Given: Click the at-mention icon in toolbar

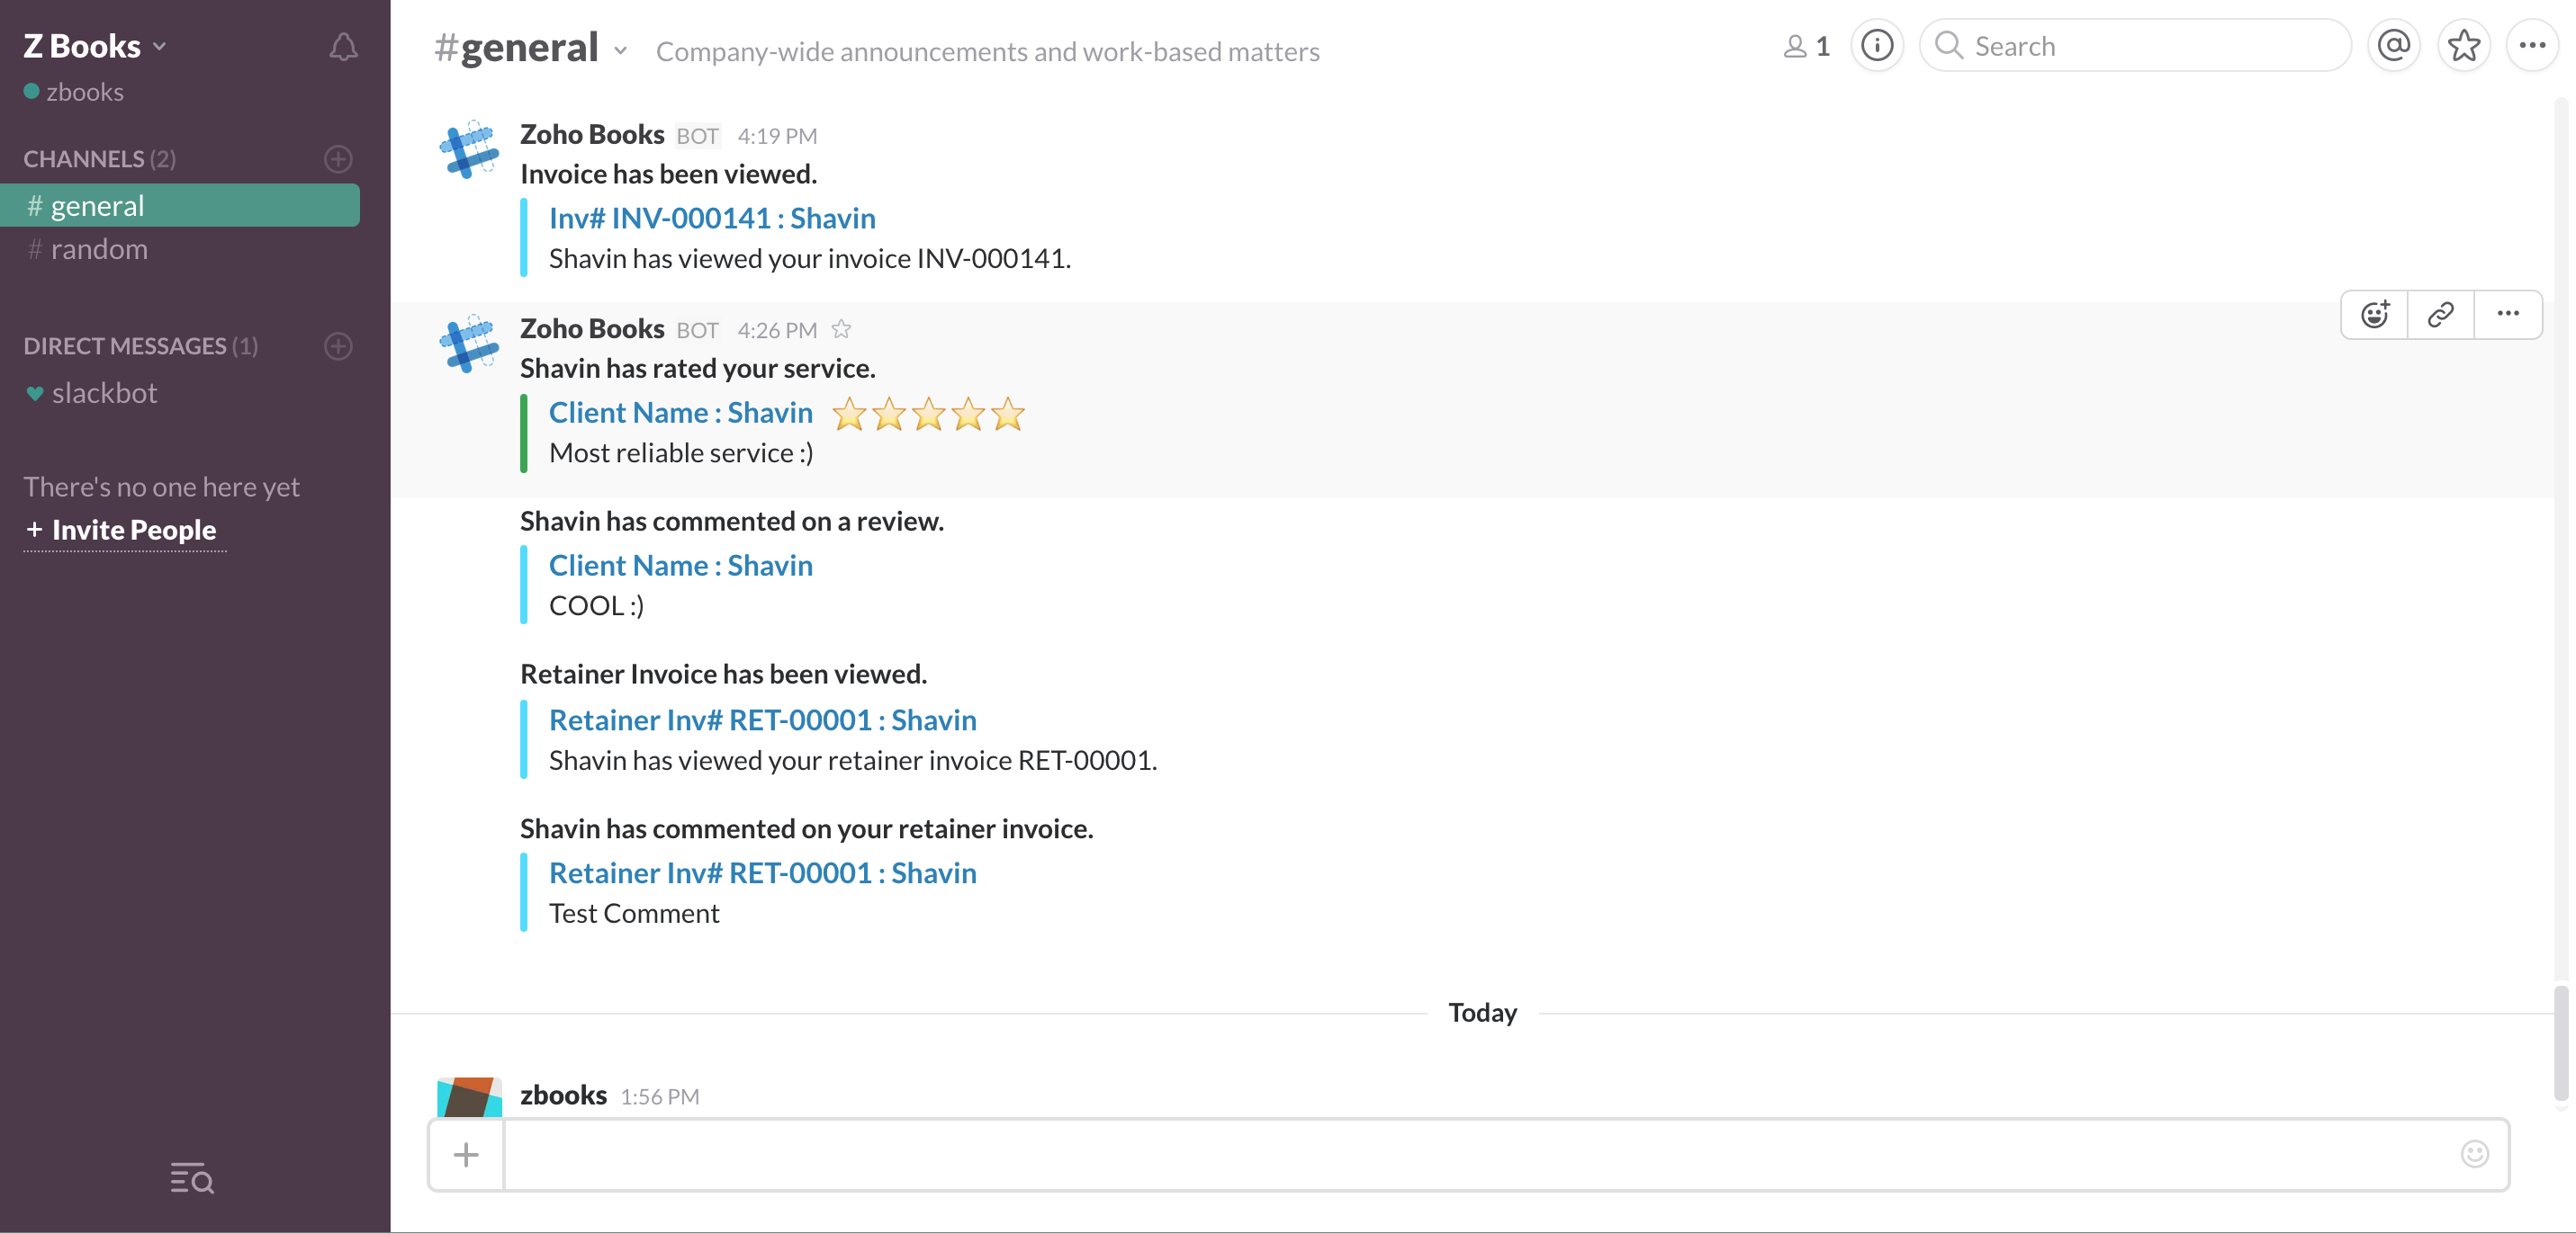Looking at the screenshot, I should [x=2393, y=44].
